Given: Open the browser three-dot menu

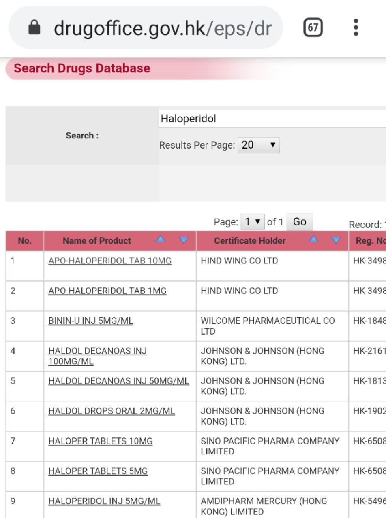Looking at the screenshot, I should pos(356,28).
